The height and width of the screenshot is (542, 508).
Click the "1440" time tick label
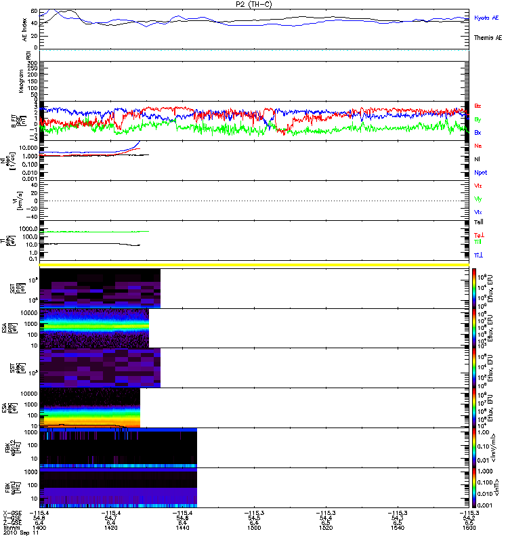point(182,528)
